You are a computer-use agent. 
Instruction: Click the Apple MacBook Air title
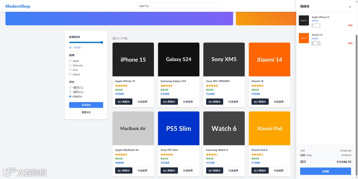(x=127, y=150)
